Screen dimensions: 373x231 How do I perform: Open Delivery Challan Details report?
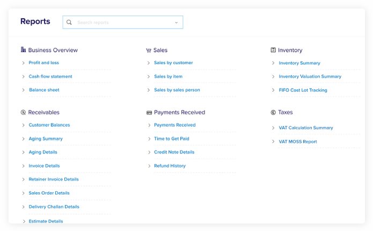(54, 207)
